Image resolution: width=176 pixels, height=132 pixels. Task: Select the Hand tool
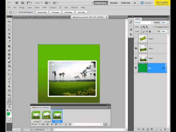point(9,103)
